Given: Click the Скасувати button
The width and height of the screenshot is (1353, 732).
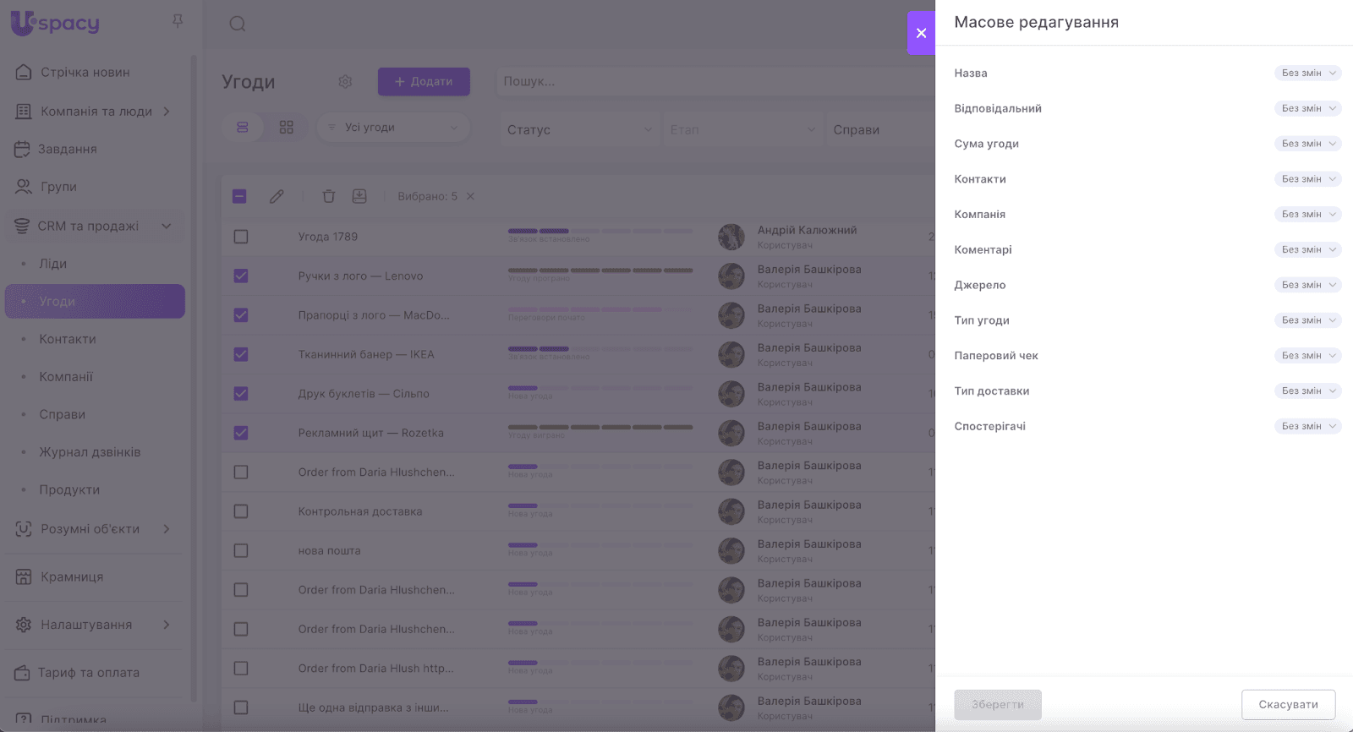Looking at the screenshot, I should point(1288,704).
